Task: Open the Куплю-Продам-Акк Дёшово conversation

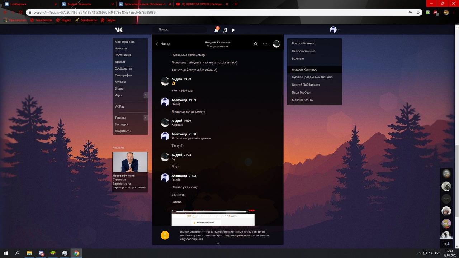Action: click(312, 77)
